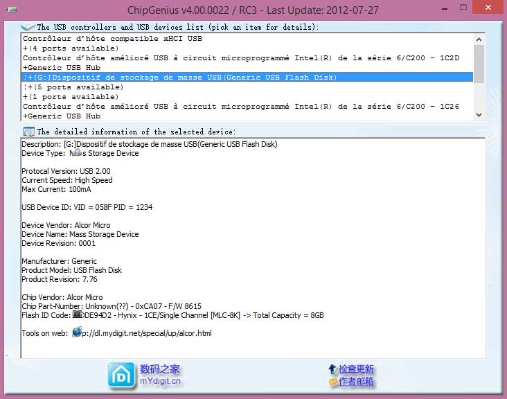Click 'Device Vendor: Alcor Micro' line
This screenshot has height=399, width=507.
66,225
